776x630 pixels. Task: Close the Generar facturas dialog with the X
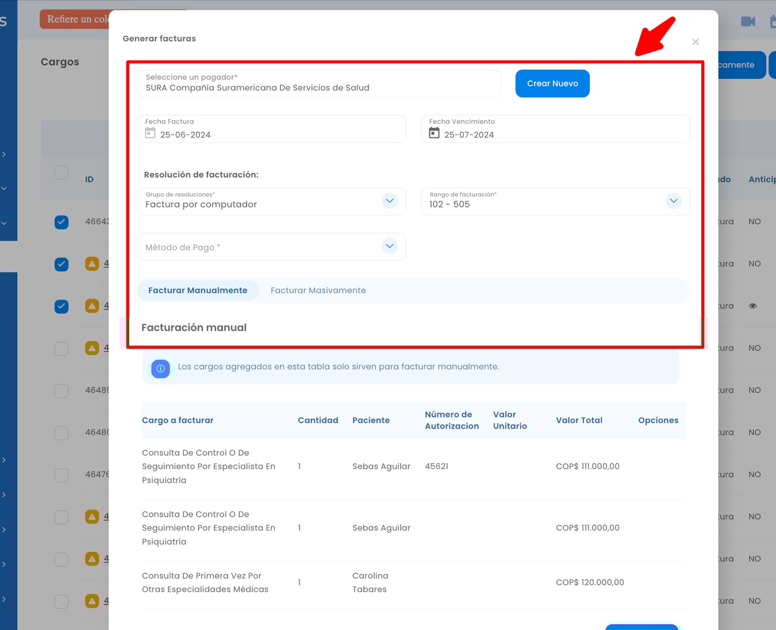tap(696, 41)
